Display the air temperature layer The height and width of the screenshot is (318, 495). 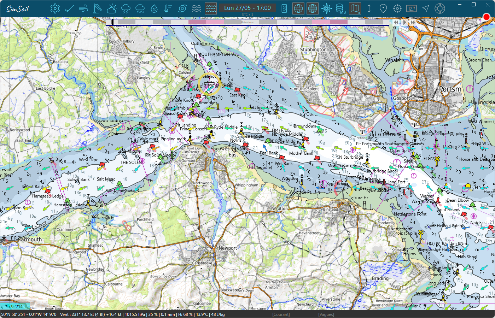[168, 8]
